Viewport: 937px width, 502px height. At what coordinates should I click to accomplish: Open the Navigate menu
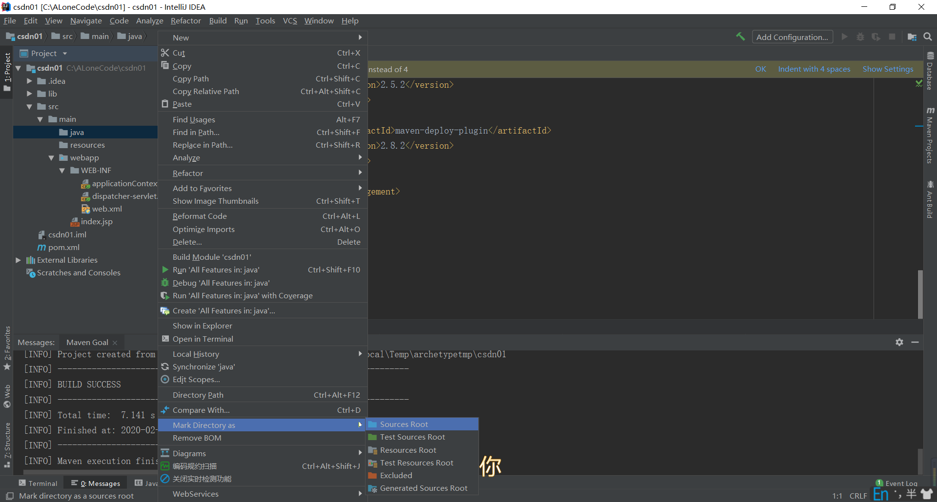tap(86, 20)
